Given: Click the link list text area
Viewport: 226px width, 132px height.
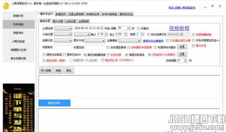Looking at the screenshot, I should pyautogui.click(x=129, y=87).
